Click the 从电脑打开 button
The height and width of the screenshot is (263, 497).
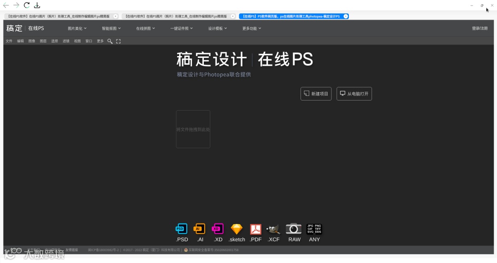354,94
